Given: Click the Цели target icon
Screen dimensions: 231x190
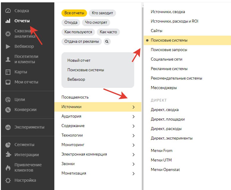Looking at the screenshot, I should tap(8, 99).
